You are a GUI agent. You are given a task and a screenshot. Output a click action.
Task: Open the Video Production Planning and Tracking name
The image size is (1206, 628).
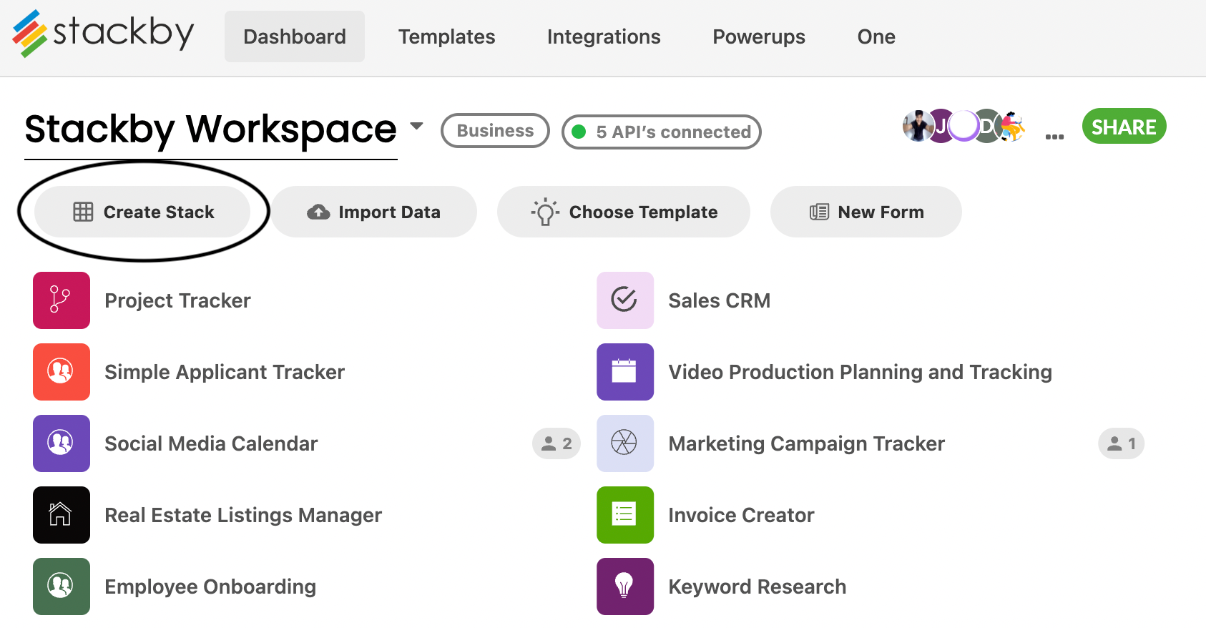[x=861, y=372]
